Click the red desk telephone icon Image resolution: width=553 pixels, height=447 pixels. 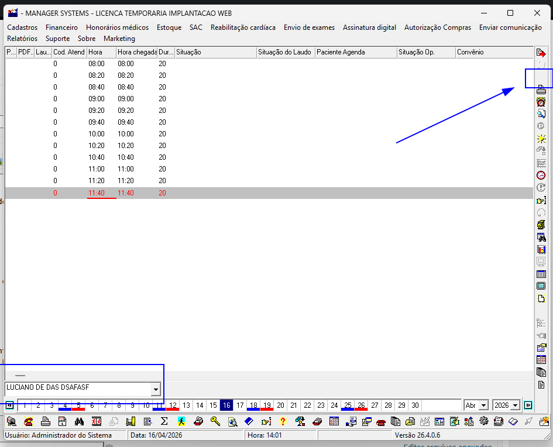pyautogui.click(x=381, y=422)
